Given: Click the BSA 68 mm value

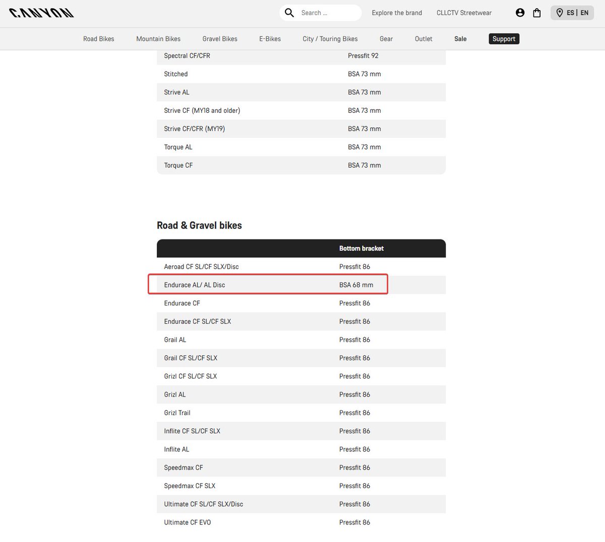Looking at the screenshot, I should tap(356, 285).
